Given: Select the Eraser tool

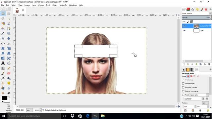Looking at the screenshot, I should 9,73.
